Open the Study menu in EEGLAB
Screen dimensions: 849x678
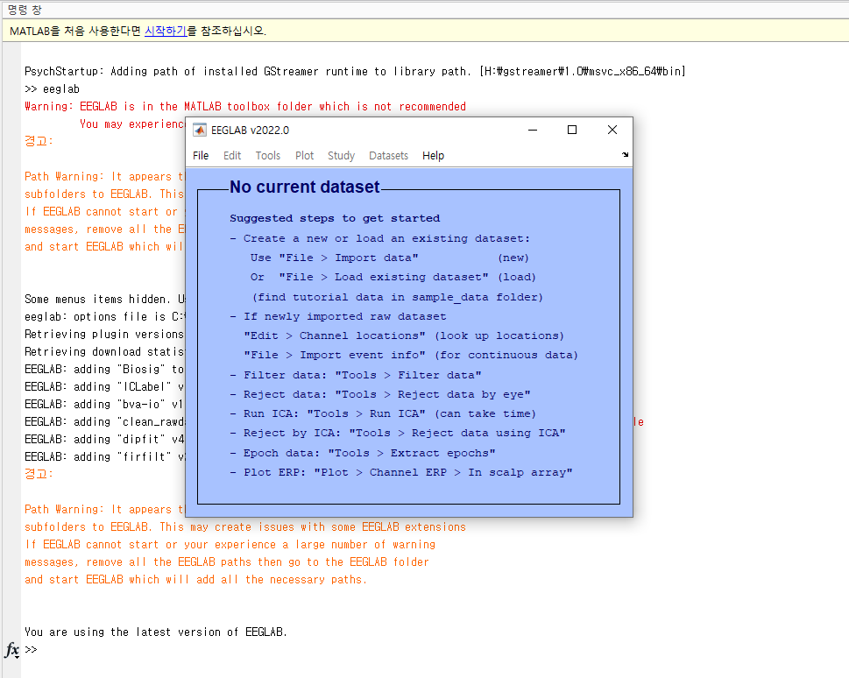pyautogui.click(x=341, y=155)
